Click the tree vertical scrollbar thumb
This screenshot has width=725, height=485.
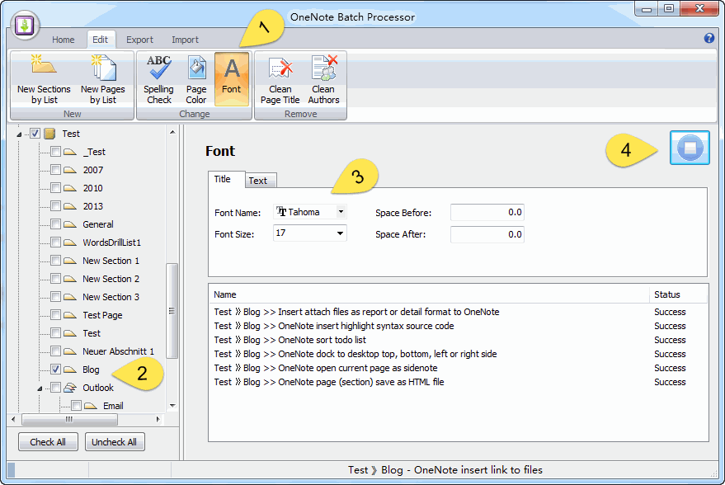[x=172, y=311]
